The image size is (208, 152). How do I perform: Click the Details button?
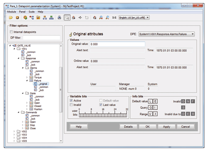click(128, 127)
